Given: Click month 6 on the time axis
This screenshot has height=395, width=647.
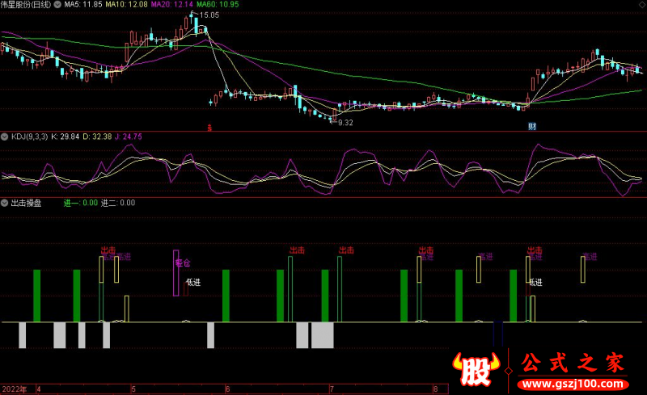Looking at the screenshot, I should (228, 389).
